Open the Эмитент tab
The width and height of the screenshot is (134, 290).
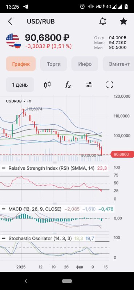tap(118, 64)
